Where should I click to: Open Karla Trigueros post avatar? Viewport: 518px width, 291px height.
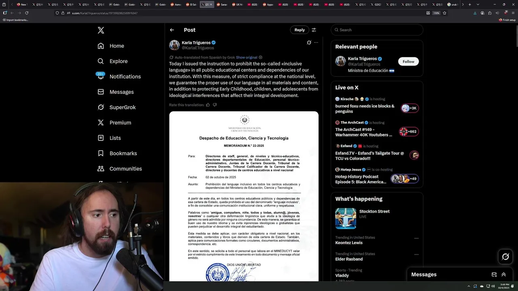(x=174, y=45)
